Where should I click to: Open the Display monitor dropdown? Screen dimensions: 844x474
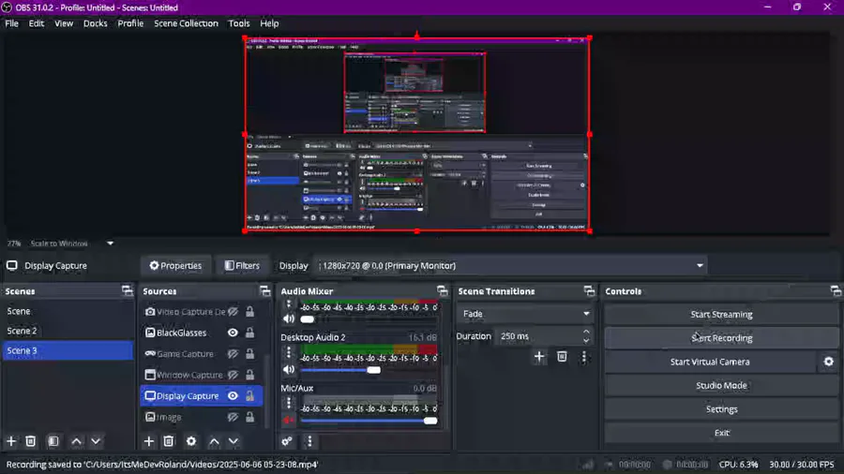pos(510,265)
